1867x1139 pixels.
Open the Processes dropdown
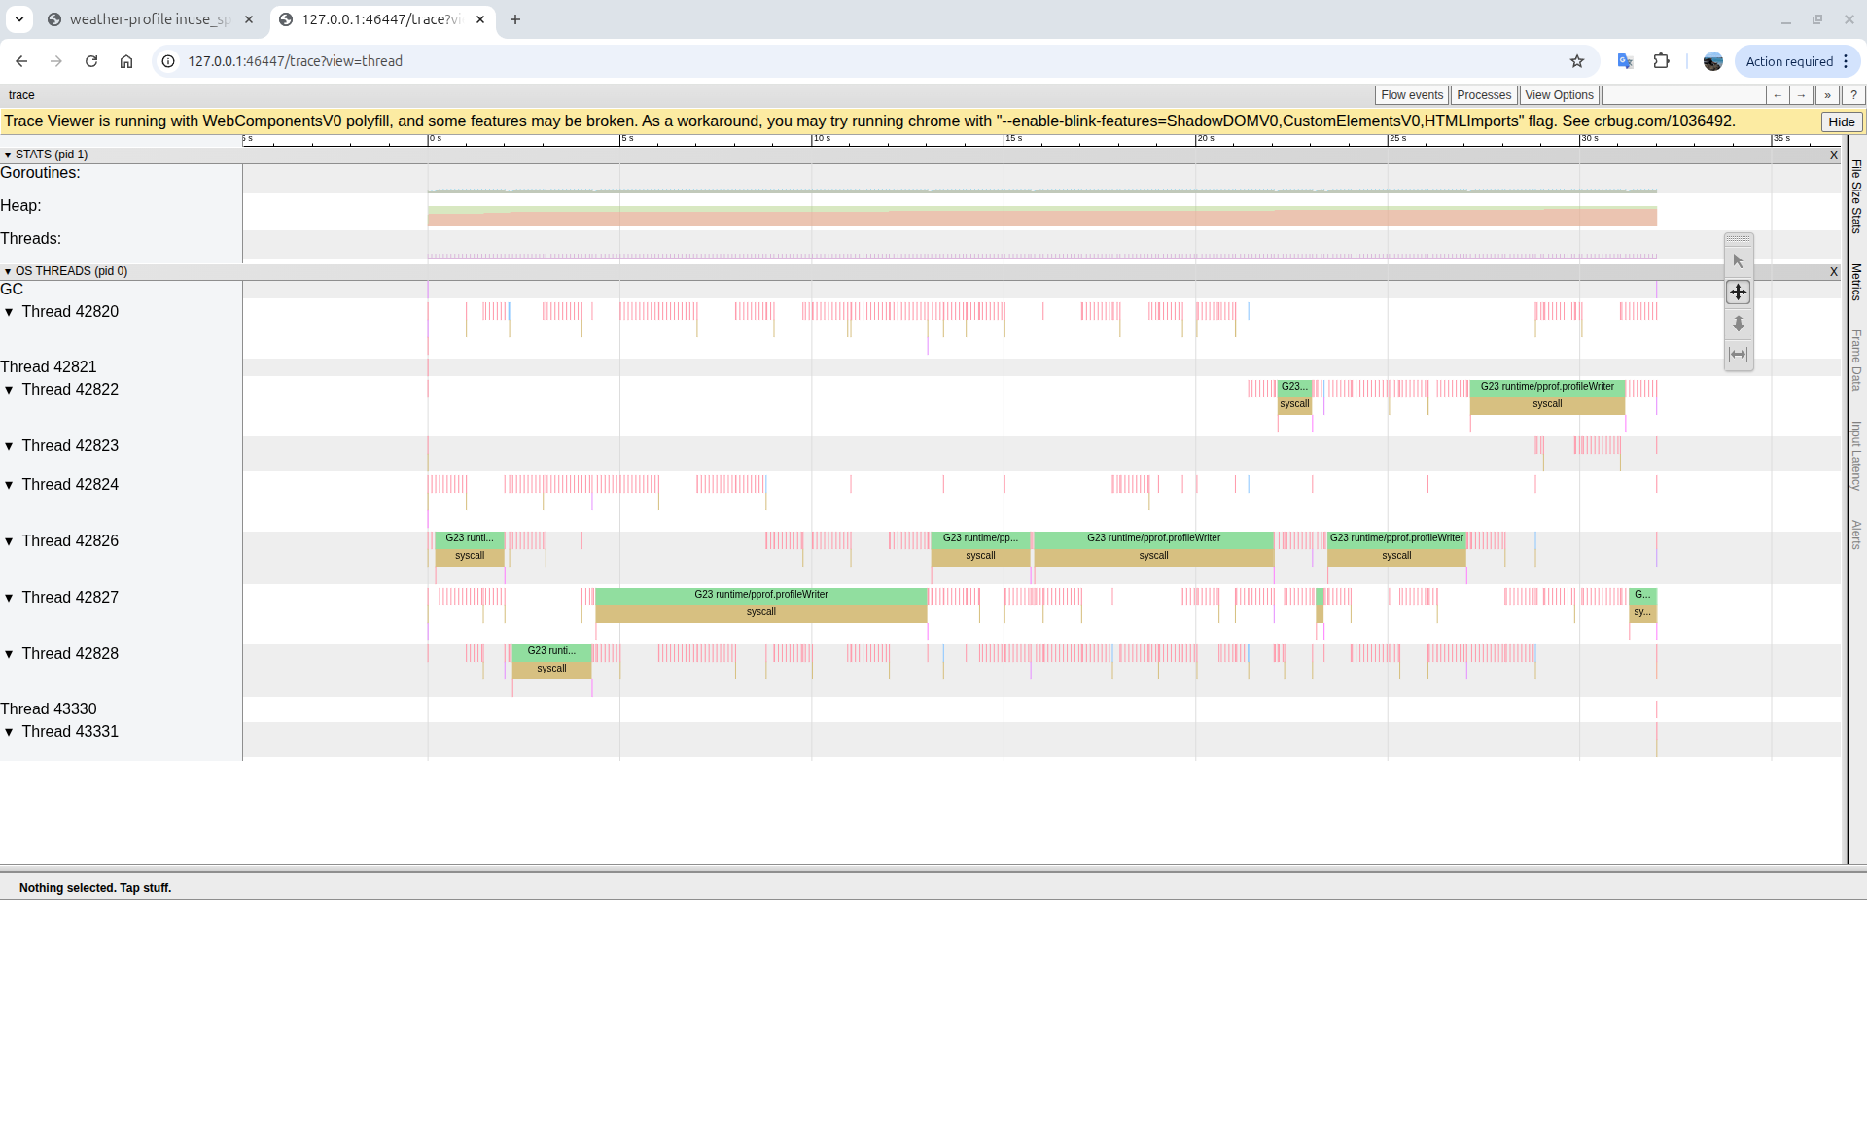(x=1483, y=94)
